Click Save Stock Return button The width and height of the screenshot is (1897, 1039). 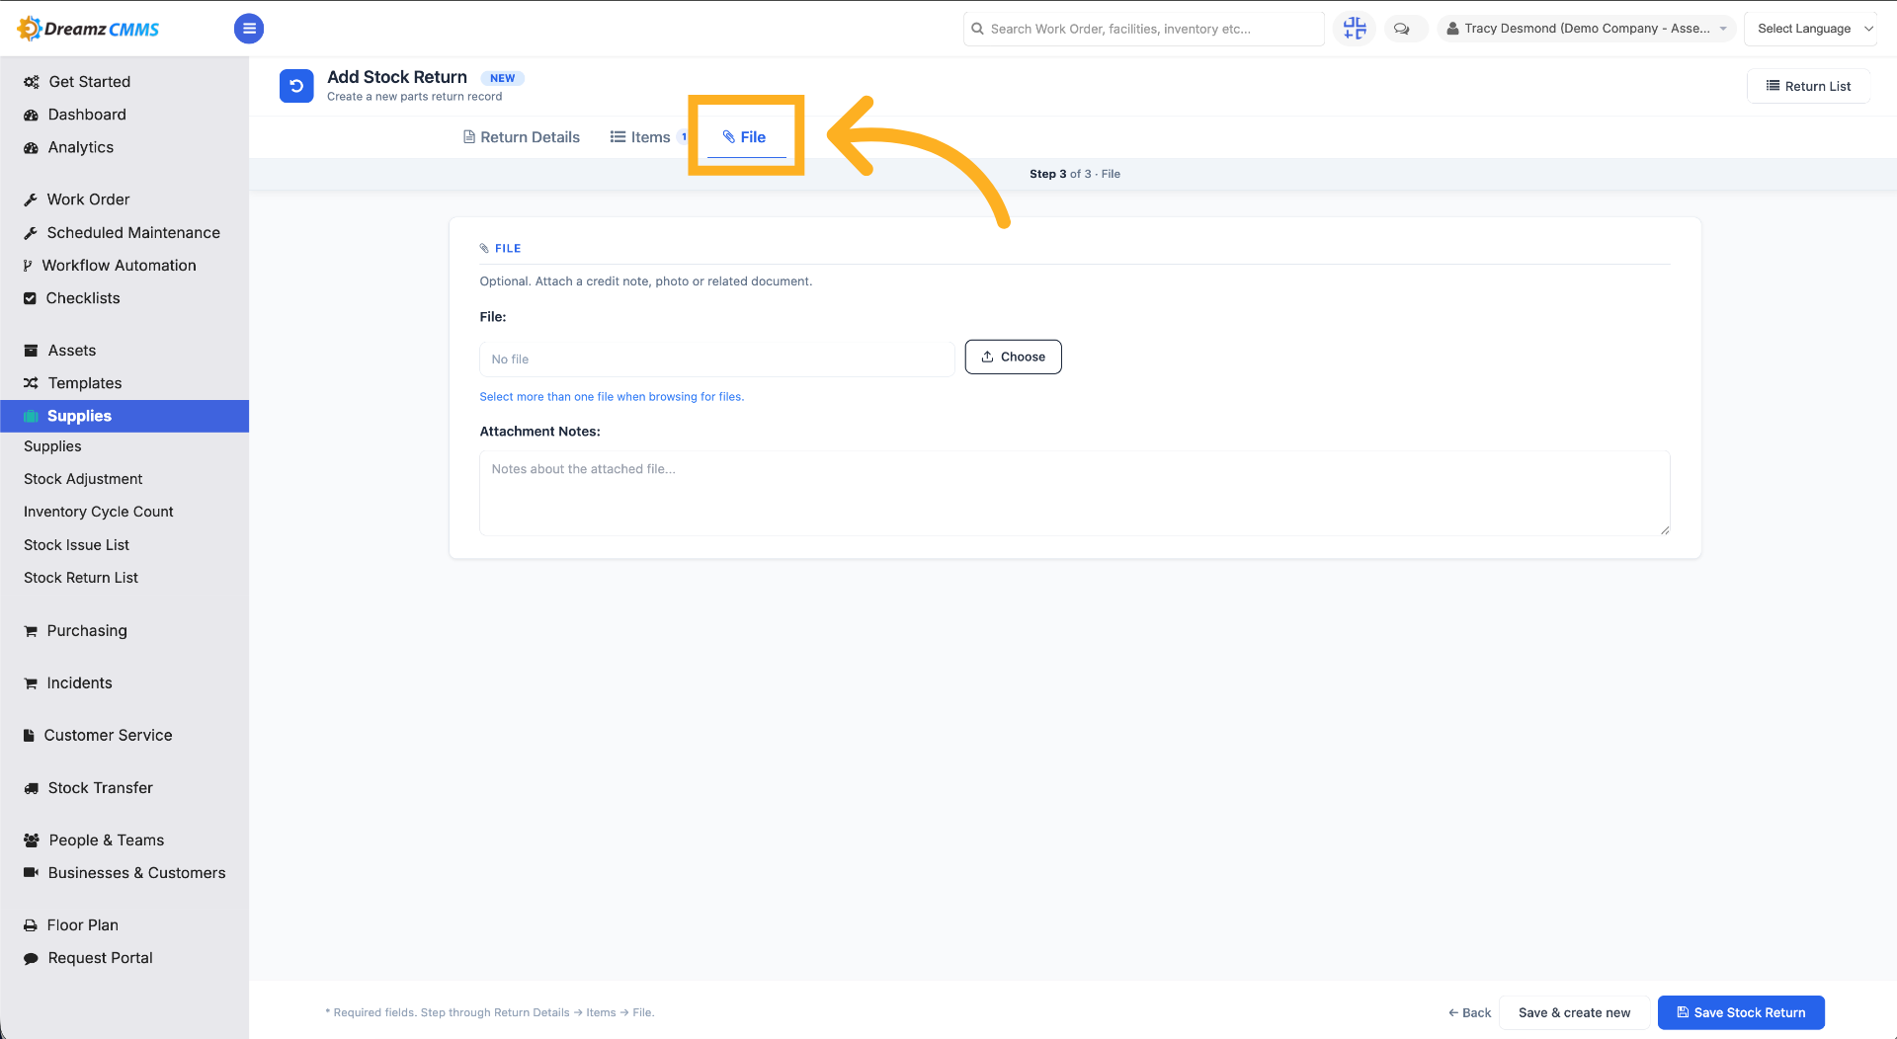point(1741,1012)
